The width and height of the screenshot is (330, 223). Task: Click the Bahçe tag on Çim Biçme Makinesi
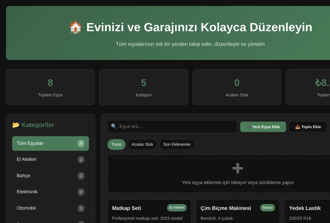pos(268,208)
